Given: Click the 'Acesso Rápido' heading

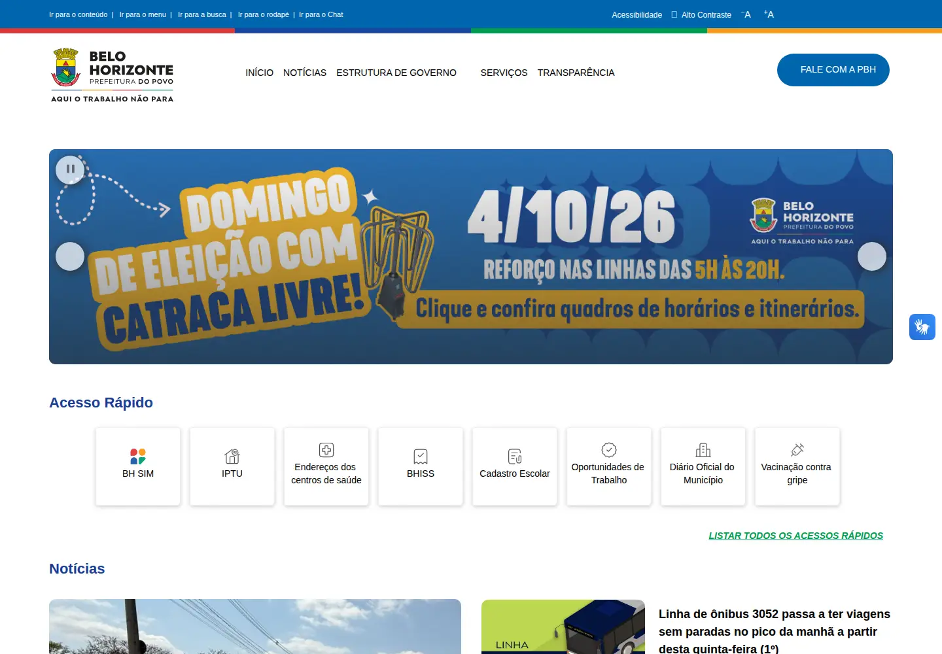Looking at the screenshot, I should (x=101, y=403).
